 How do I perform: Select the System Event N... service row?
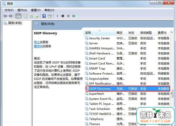point(127,99)
